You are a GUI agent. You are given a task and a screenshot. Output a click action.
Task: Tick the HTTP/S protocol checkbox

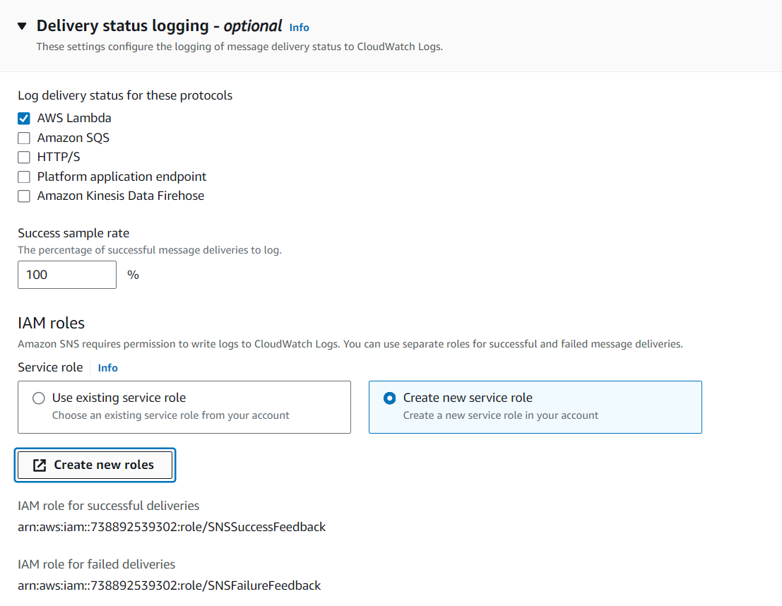pyautogui.click(x=24, y=157)
